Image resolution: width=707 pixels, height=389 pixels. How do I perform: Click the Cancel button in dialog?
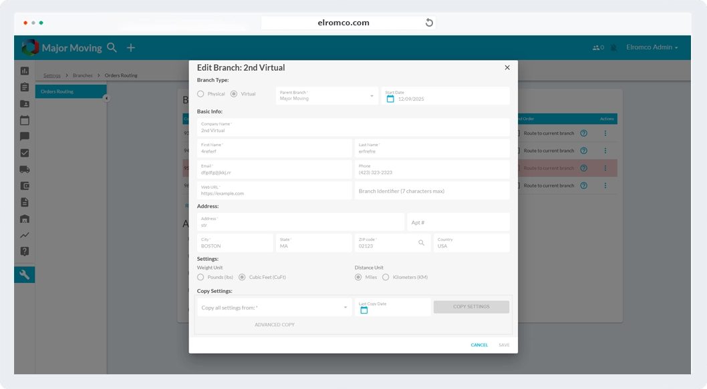479,345
